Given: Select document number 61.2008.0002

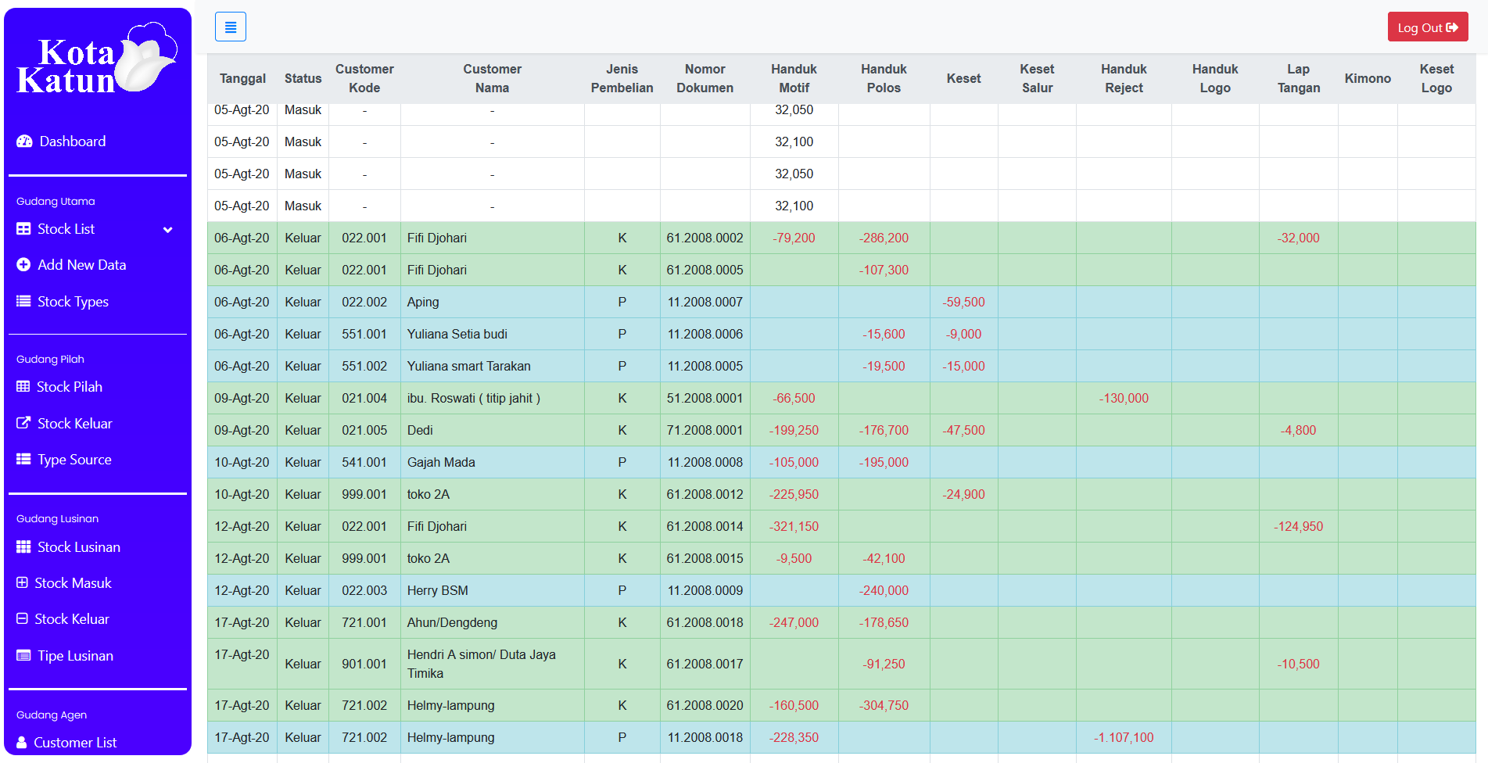Looking at the screenshot, I should 705,238.
